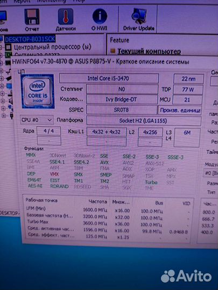The image size is (218, 290).
Task: Open the Monitoring menu
Action: 52,1
